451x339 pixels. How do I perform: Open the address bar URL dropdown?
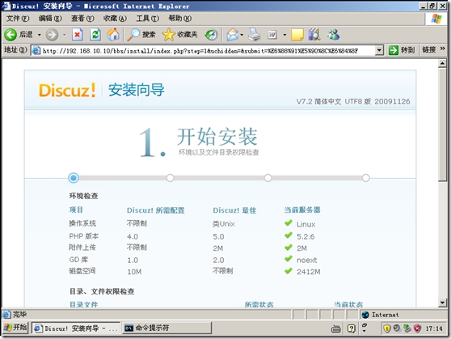pyautogui.click(x=379, y=50)
